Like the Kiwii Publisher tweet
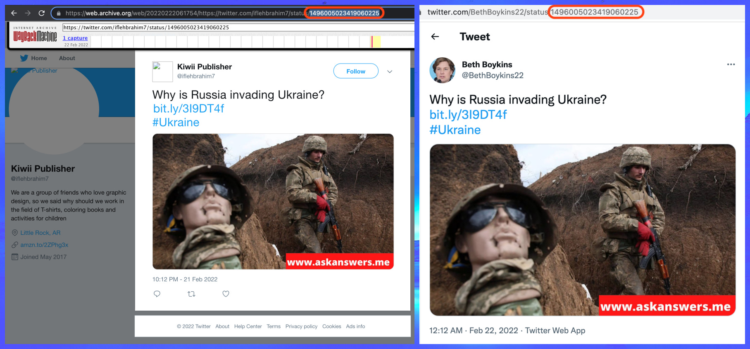The width and height of the screenshot is (750, 349). point(226,294)
